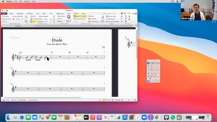Select the Full Score document tab
This screenshot has width=217, height=122.
(18, 26)
